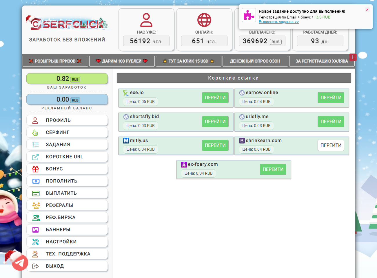Open РЕФ.БИРЖА menu item
Screen dimensions: 377x278
(67, 218)
